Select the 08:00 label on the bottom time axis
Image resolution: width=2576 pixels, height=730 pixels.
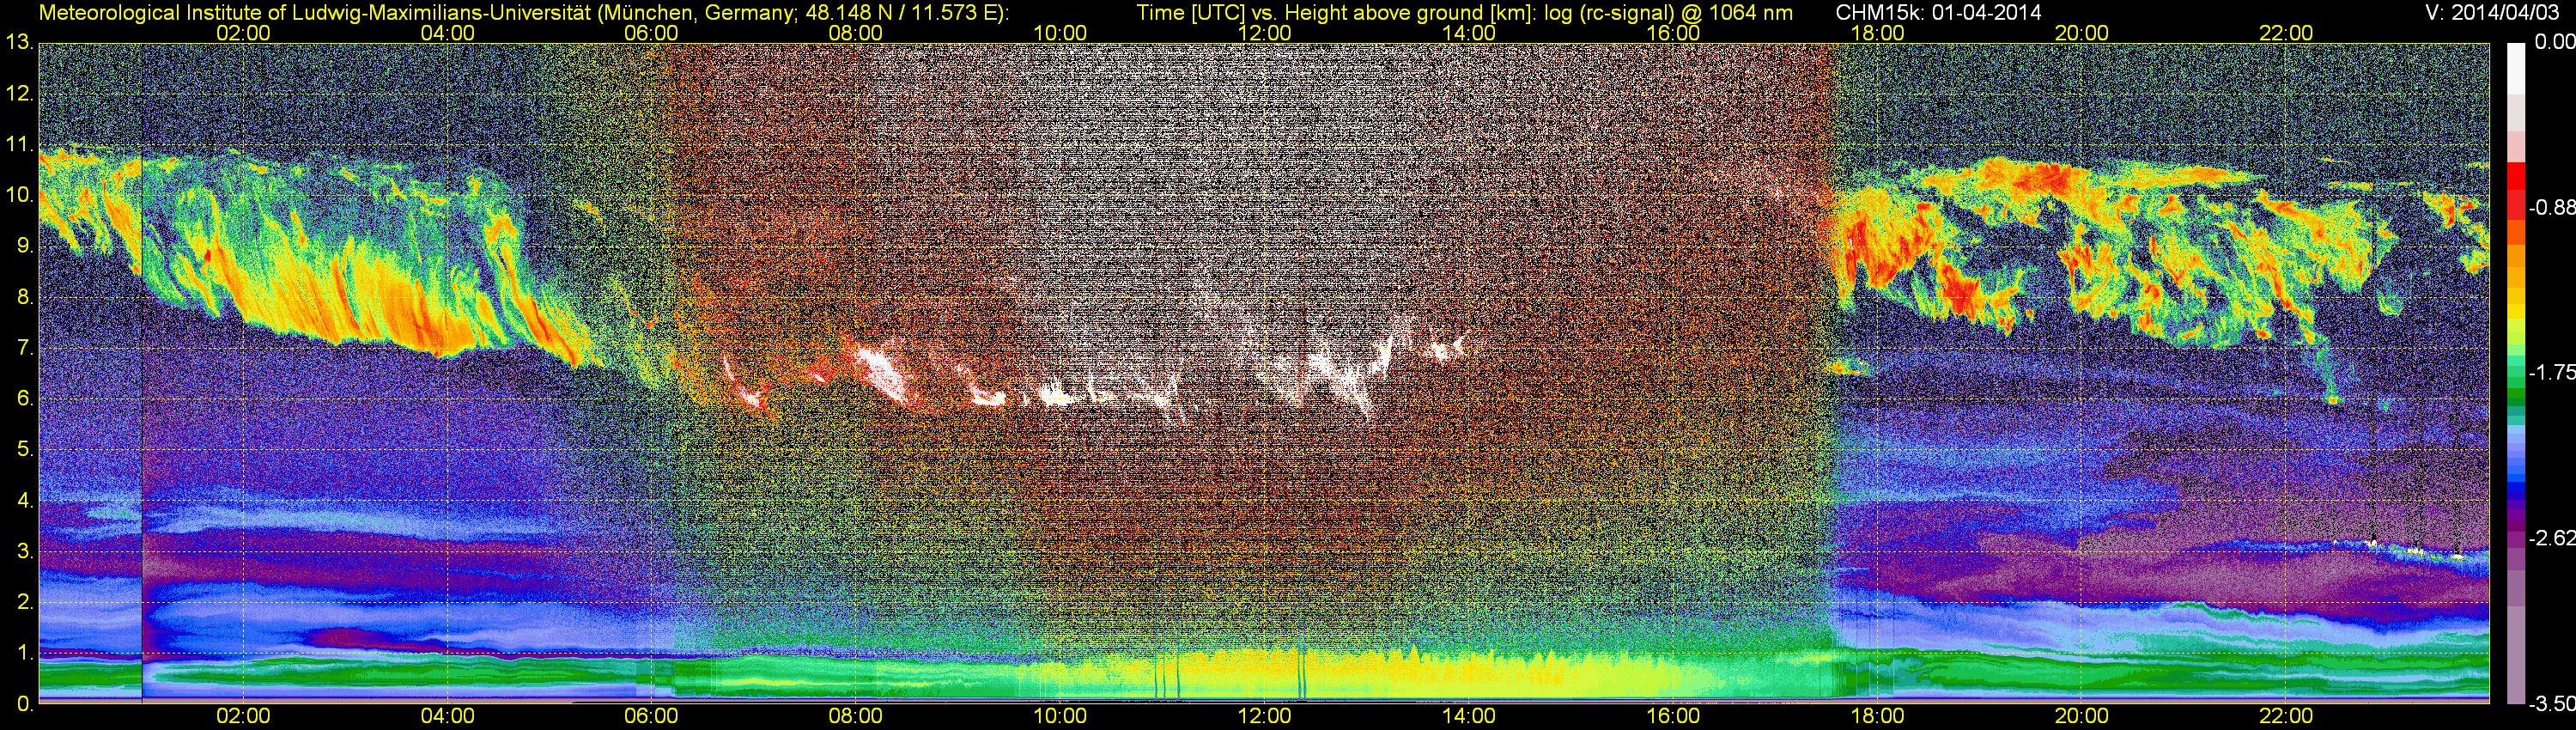pyautogui.click(x=856, y=716)
